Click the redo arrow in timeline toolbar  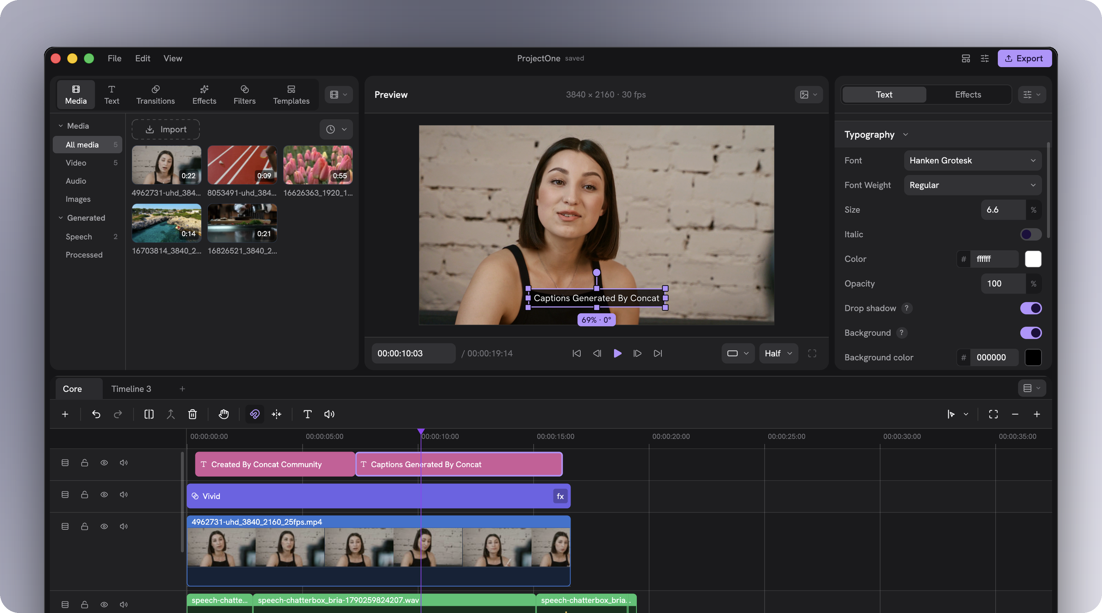pos(118,414)
